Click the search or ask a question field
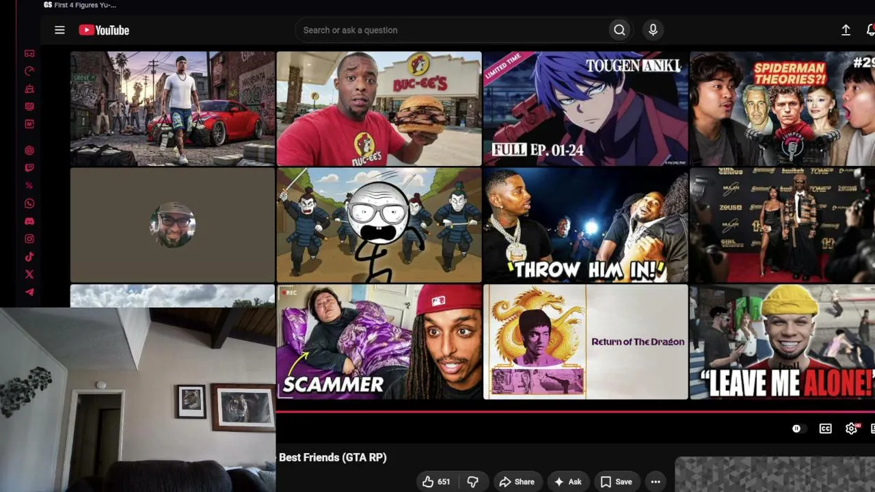The height and width of the screenshot is (492, 875). pyautogui.click(x=451, y=30)
